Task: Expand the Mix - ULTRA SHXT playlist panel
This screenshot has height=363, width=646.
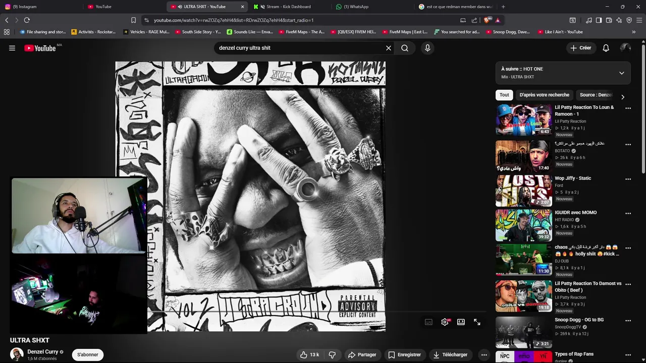Action: click(x=621, y=73)
